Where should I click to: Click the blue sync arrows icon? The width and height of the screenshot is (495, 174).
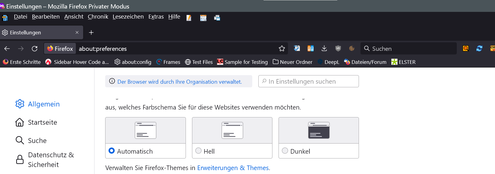coord(479,48)
